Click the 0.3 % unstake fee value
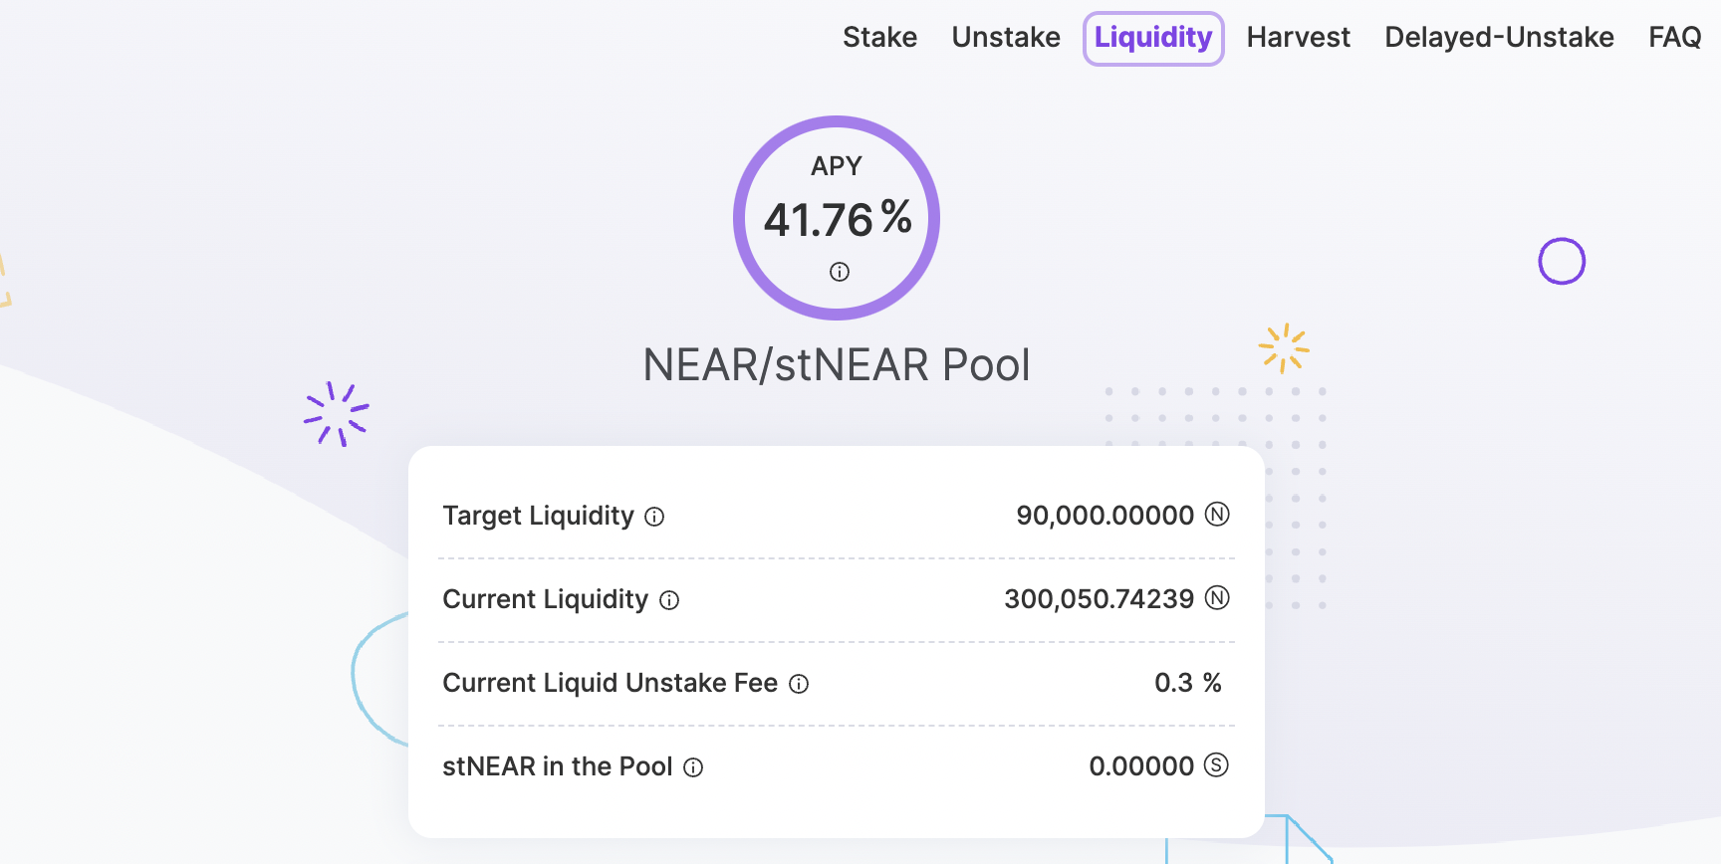1721x864 pixels. click(1187, 683)
